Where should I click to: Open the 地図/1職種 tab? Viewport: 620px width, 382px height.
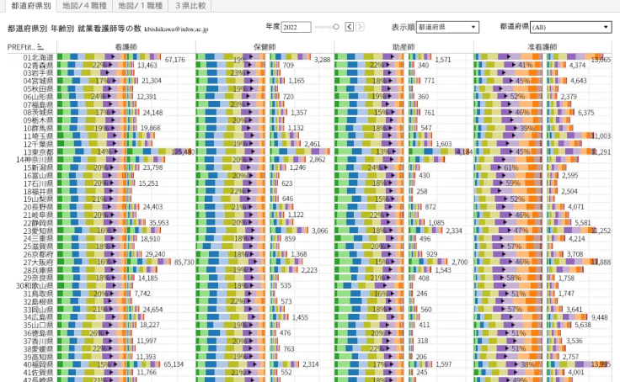(x=141, y=6)
